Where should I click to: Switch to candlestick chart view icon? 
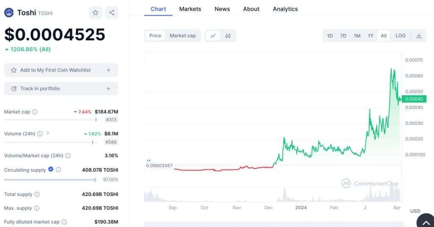tap(228, 36)
